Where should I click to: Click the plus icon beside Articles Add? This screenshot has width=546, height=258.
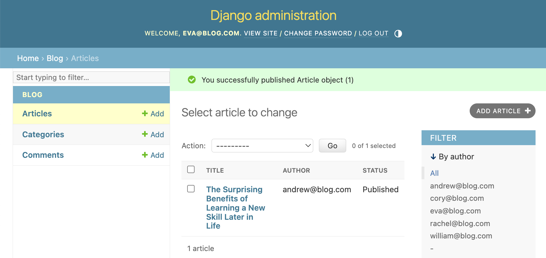[x=145, y=114]
